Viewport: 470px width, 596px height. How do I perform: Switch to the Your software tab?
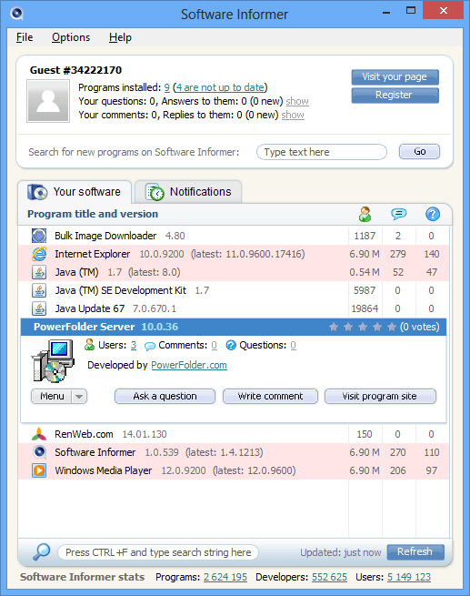75,192
